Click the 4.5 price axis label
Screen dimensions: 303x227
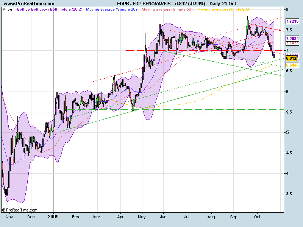pyautogui.click(x=289, y=153)
